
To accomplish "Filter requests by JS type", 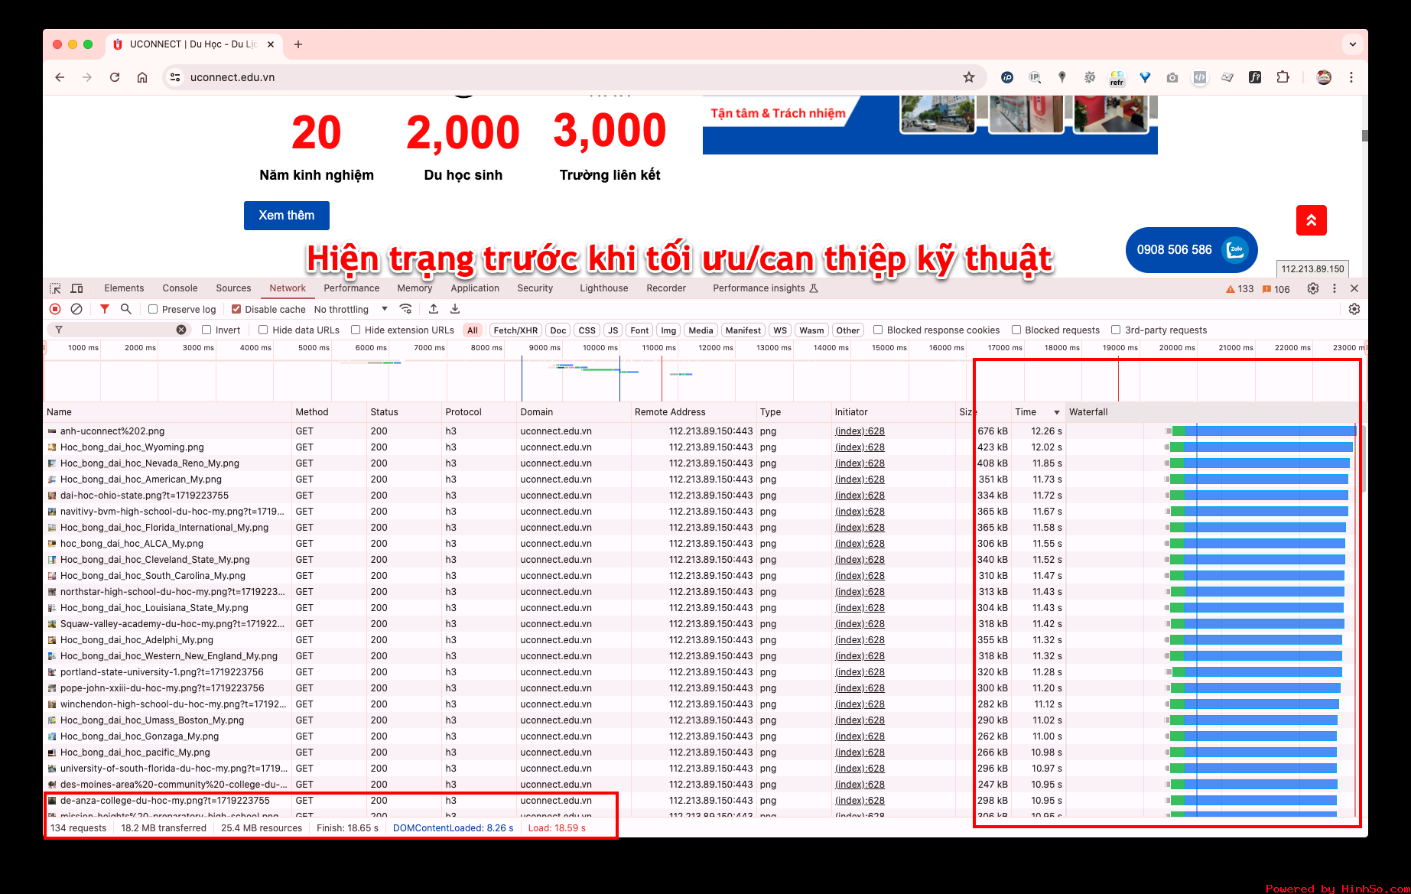I will pos(613,330).
